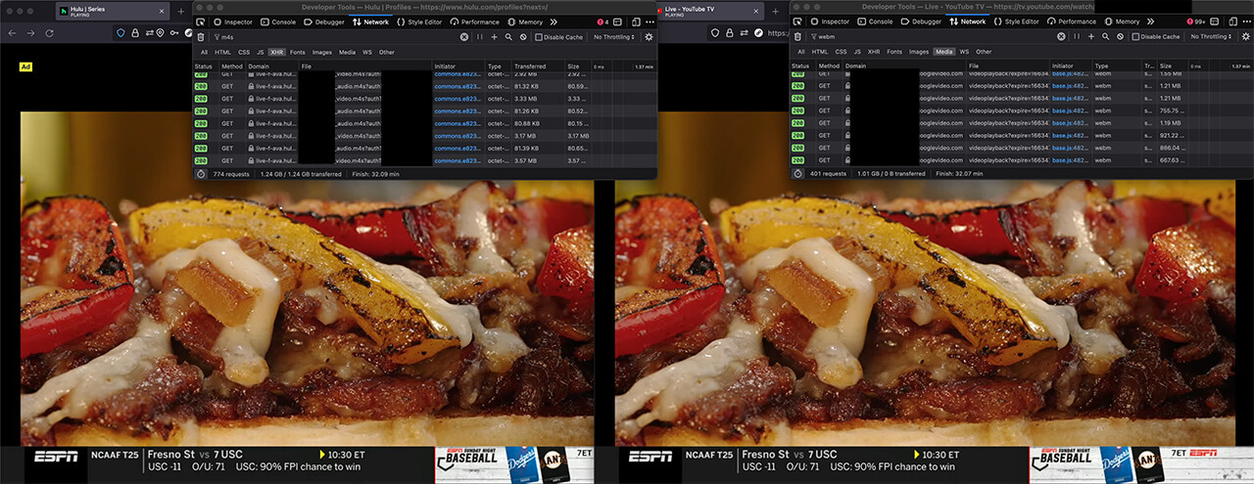The image size is (1254, 484).
Task: Clear the webm filter text in YouTube TV DevTools
Action: (x=1063, y=37)
